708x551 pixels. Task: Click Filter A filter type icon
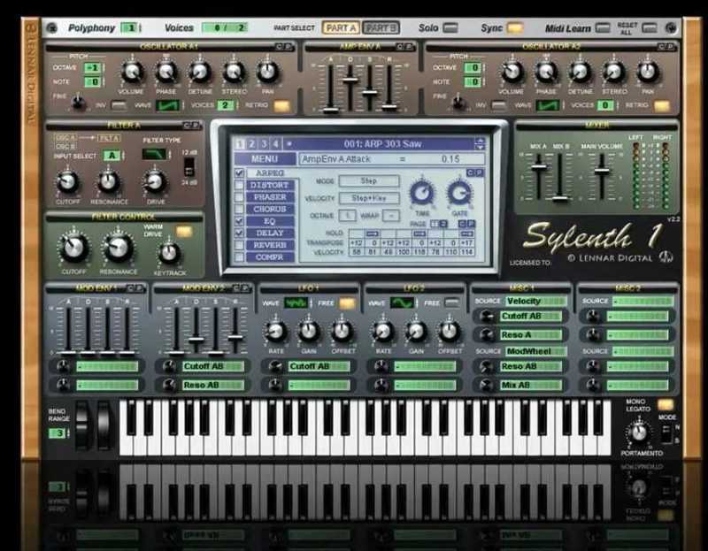(x=154, y=155)
